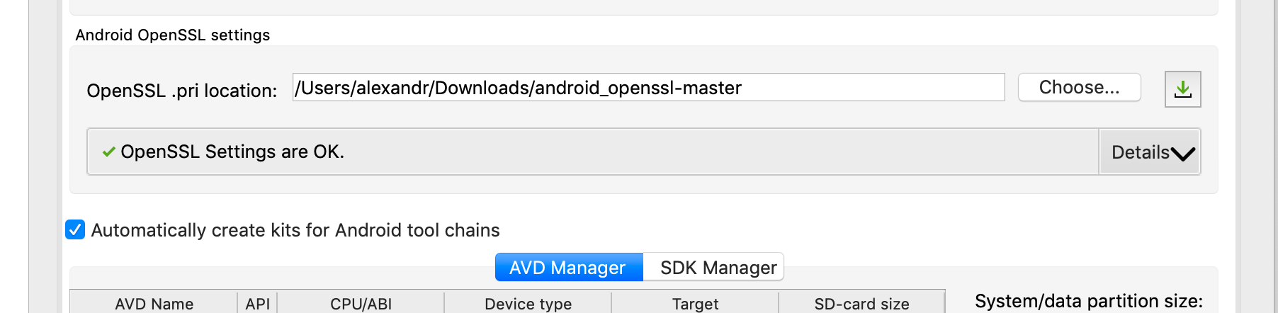Click the Choose... button

point(1079,88)
